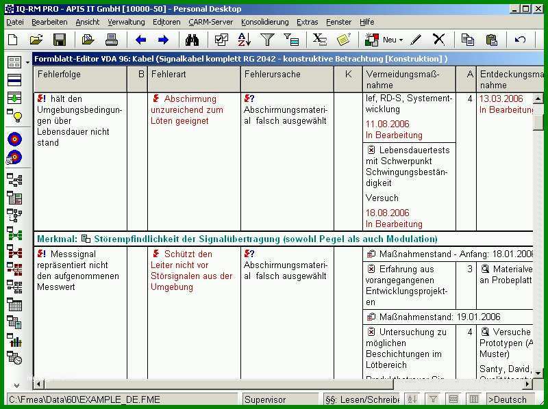Click the horizontal scrollbar right arrow
Image resolution: width=548 pixels, height=409 pixels.
(x=527, y=384)
